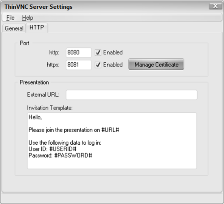Viewport: 224px width, 204px height.
Task: Open the File menu
Action: coord(10,18)
